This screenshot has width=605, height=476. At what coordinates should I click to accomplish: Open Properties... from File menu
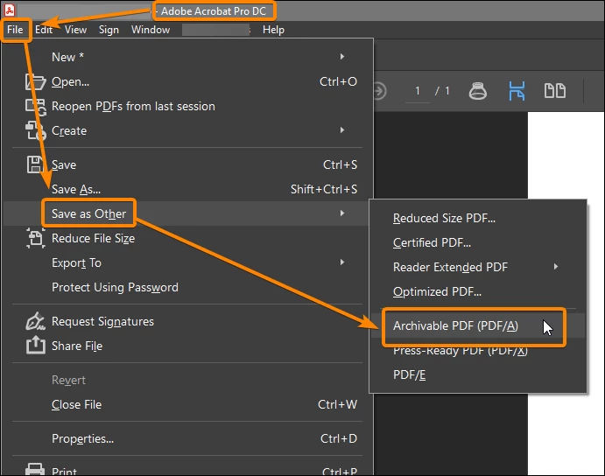(x=187, y=438)
